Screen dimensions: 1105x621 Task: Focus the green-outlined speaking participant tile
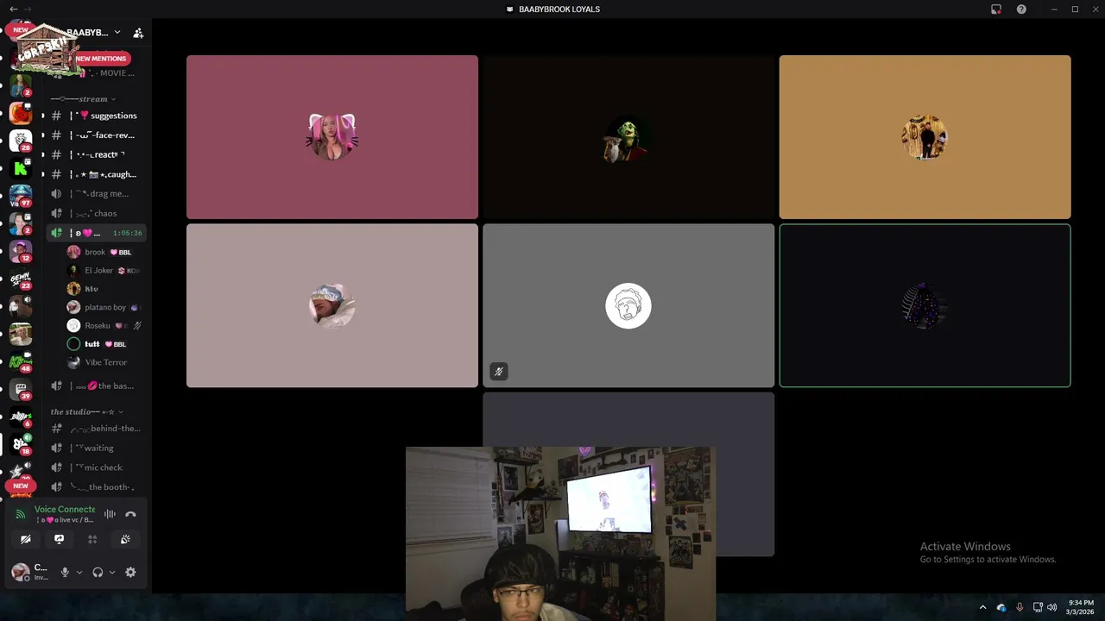click(925, 305)
